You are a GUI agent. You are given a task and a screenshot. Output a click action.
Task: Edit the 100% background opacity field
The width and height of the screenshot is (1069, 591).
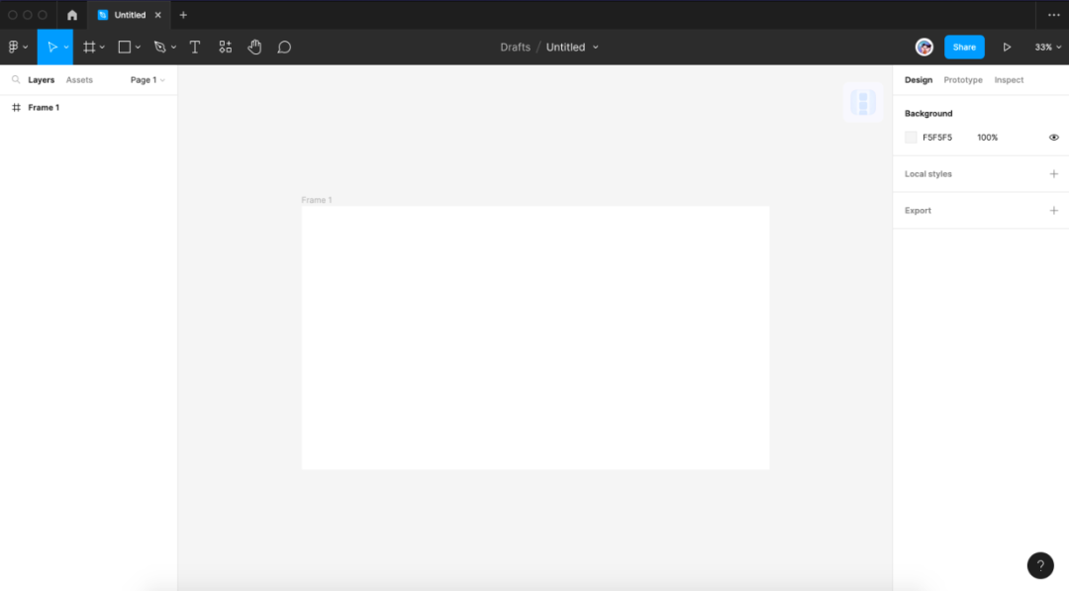987,138
